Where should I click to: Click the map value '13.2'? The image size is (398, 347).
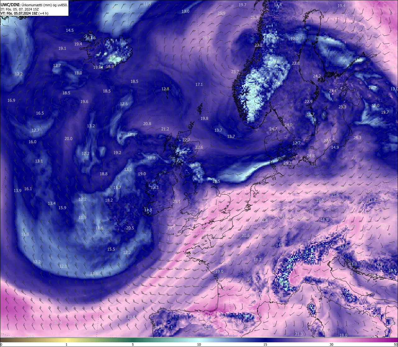(91, 126)
